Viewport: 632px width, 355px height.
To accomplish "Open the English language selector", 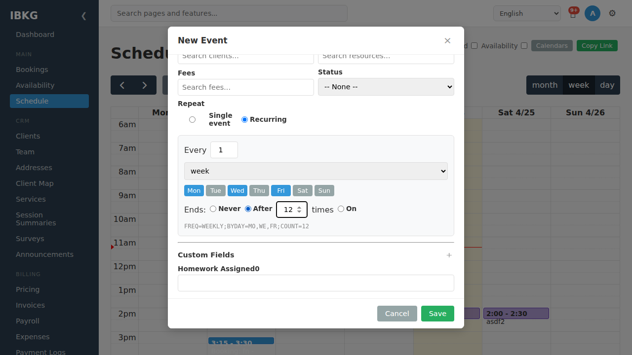I will 527,13.
